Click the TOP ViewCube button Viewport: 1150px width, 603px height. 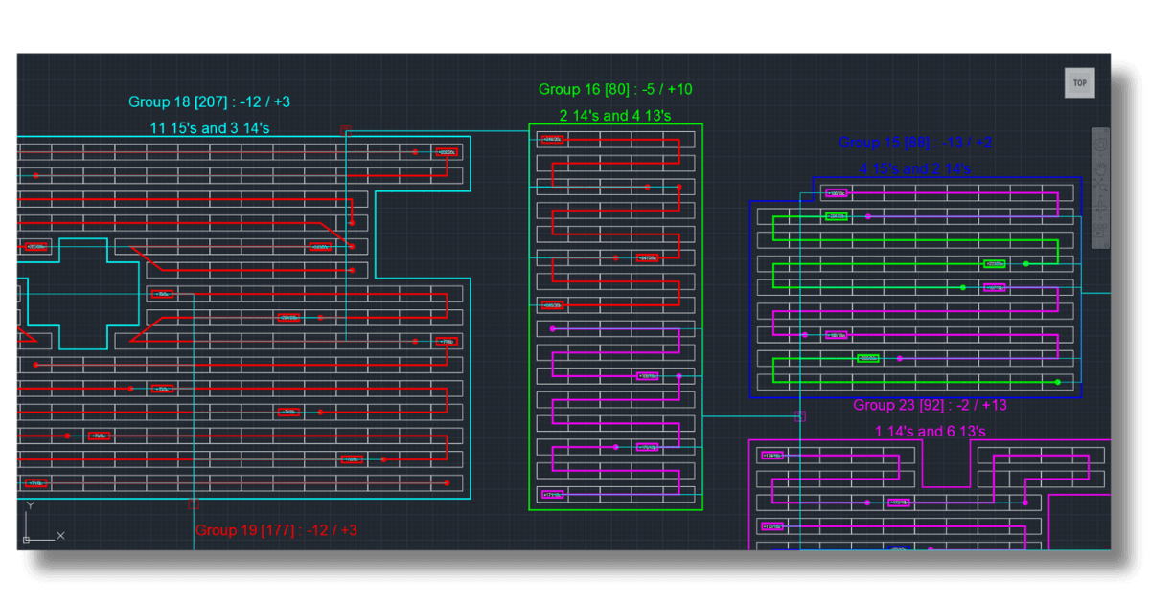tap(1080, 82)
